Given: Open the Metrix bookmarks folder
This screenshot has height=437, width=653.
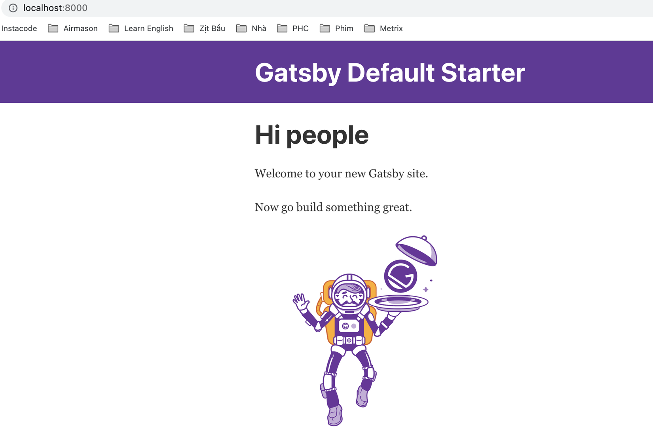Looking at the screenshot, I should click(383, 28).
